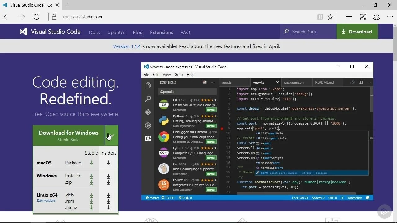Download the Linux .deb Stable build

pyautogui.click(x=91, y=195)
